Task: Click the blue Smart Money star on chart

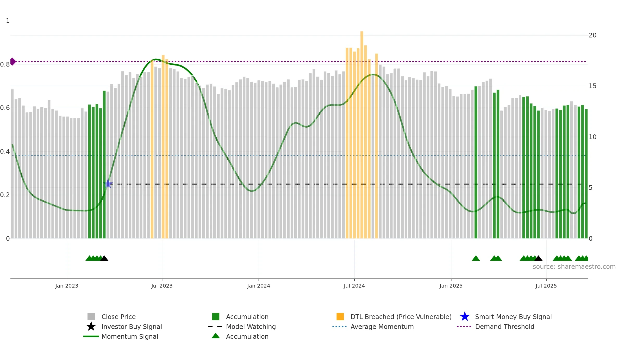Action: tap(108, 184)
